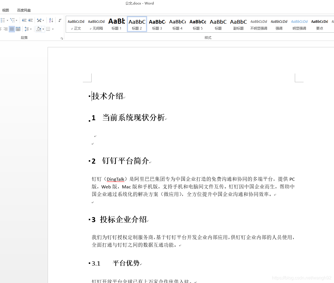
Task: Select the 无间隔 style
Action: coord(96,24)
